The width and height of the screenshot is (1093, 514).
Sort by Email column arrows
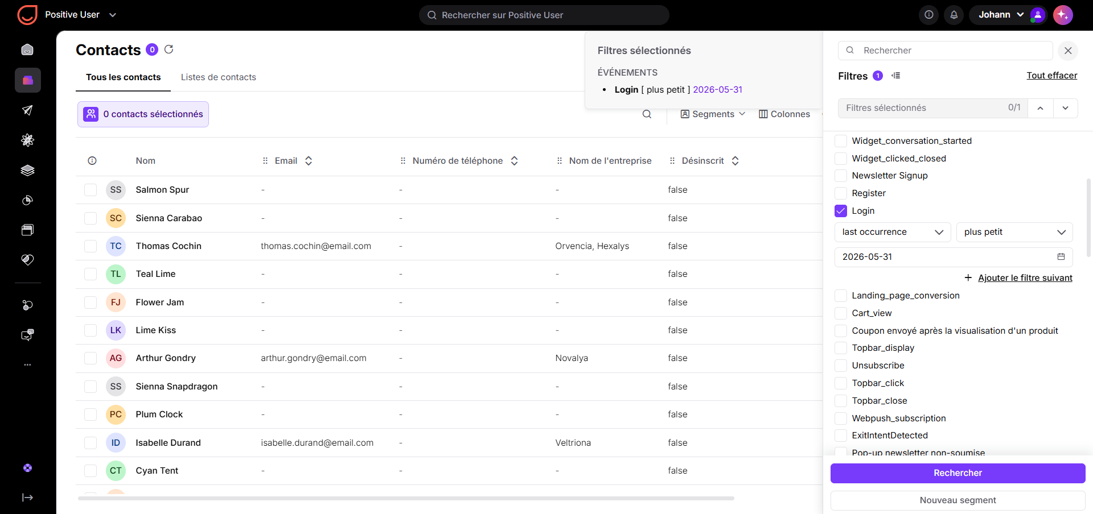(x=309, y=161)
